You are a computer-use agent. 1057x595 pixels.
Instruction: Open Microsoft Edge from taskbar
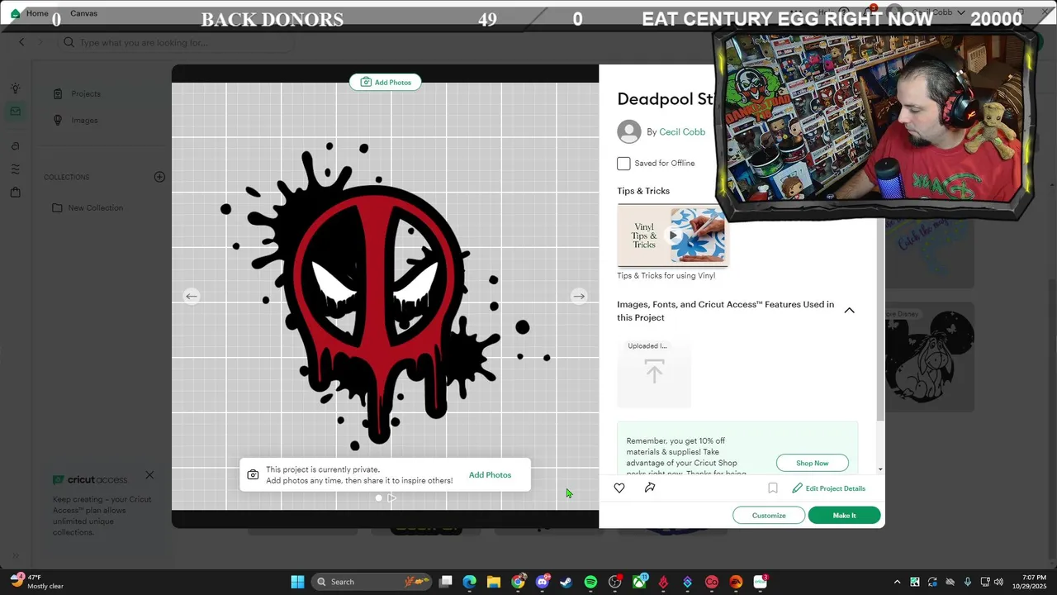pyautogui.click(x=470, y=582)
